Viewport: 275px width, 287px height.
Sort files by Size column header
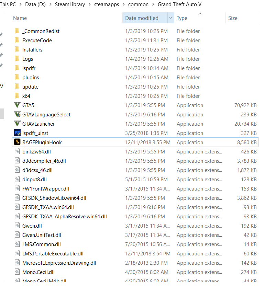pos(233,18)
